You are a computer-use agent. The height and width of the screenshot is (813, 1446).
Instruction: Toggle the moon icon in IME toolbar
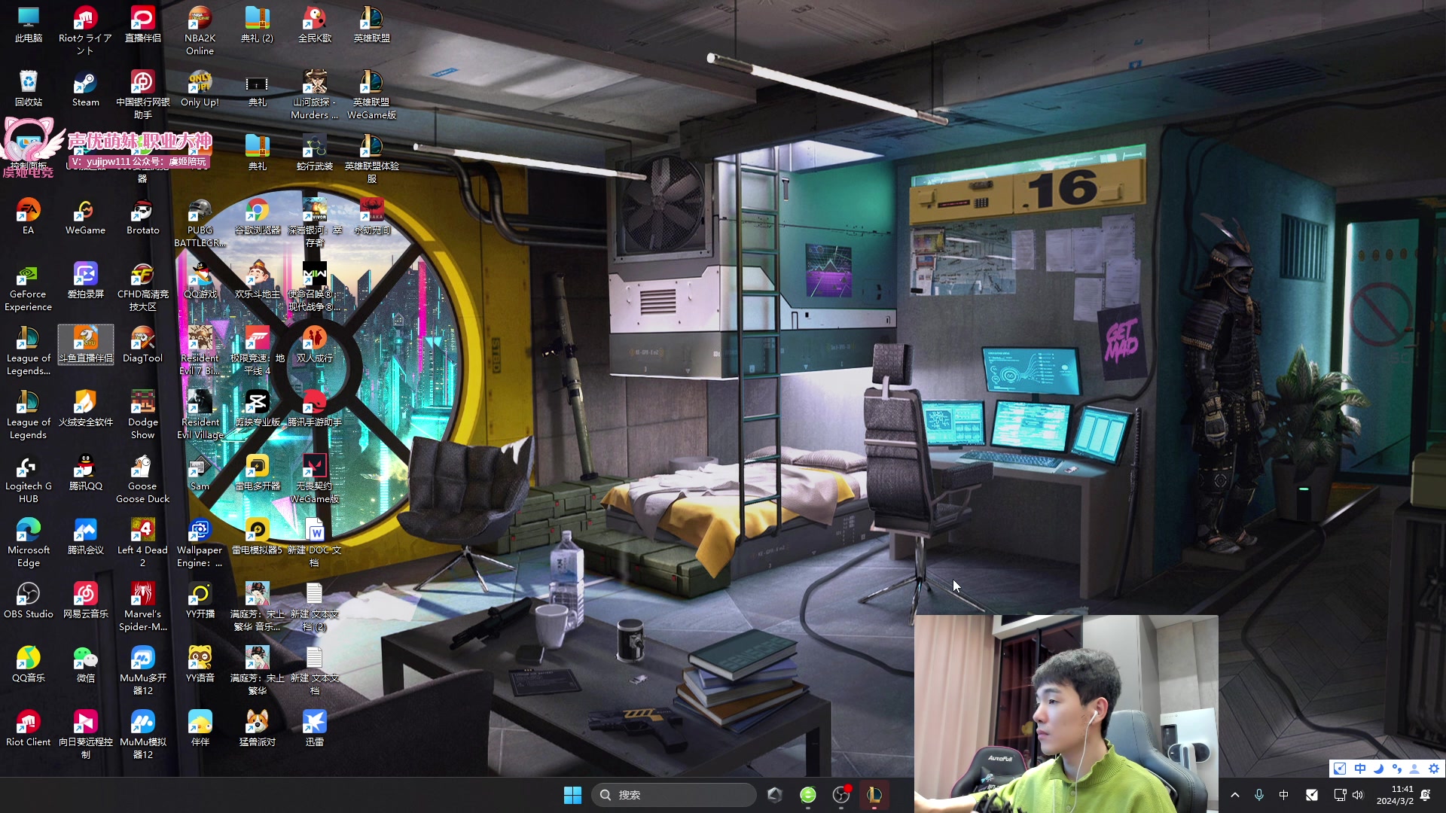(1378, 769)
